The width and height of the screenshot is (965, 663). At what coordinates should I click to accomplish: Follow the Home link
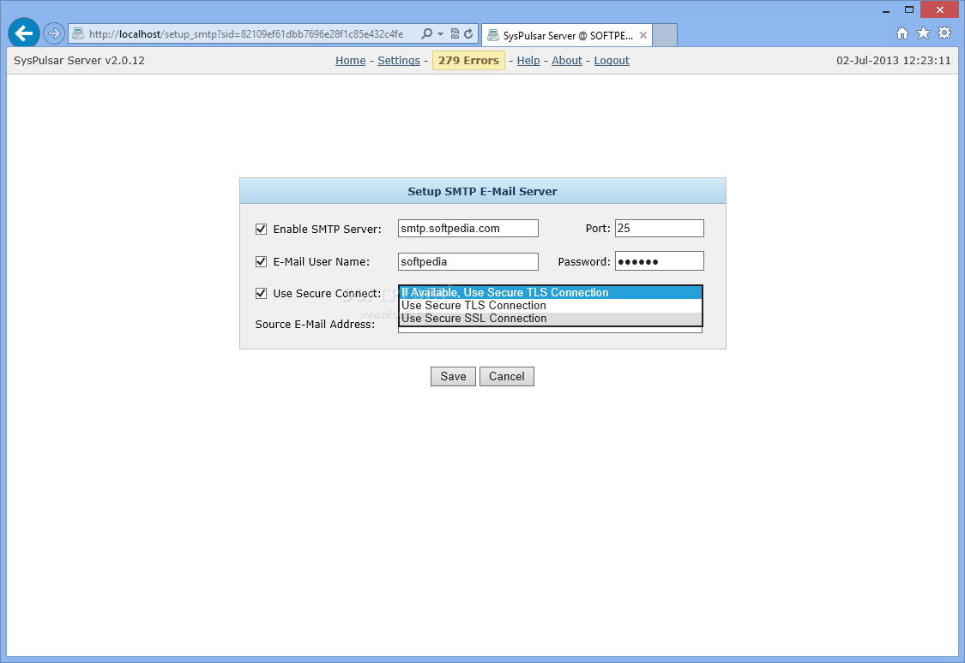(x=350, y=60)
